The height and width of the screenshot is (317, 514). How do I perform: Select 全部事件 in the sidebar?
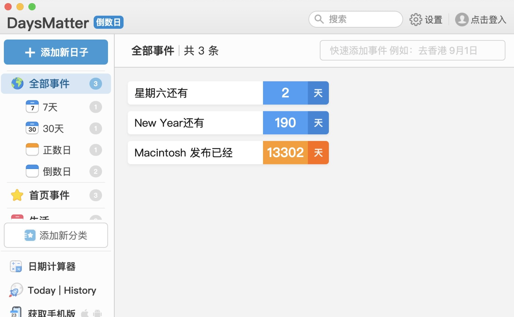[x=56, y=84]
